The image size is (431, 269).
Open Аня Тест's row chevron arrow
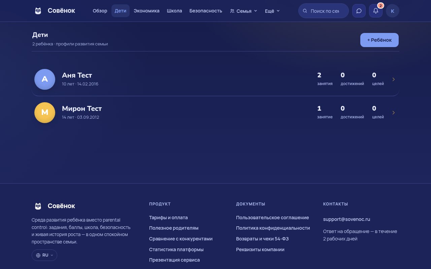tap(394, 79)
